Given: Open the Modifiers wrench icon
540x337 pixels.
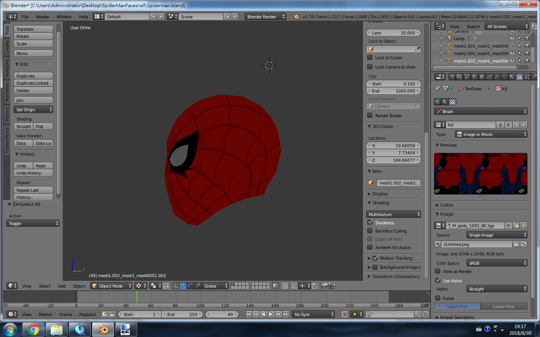Looking at the screenshot, I should point(497,77).
